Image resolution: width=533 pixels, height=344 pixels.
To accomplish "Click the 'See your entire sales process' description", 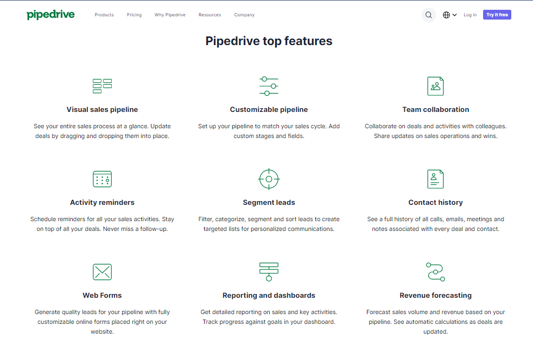I will (103, 131).
